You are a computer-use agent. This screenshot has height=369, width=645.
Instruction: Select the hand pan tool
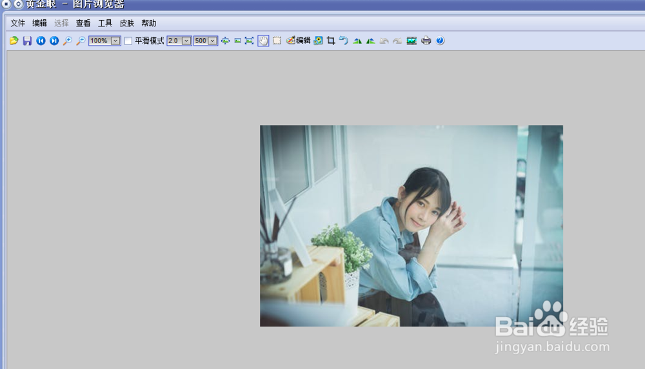coord(263,41)
